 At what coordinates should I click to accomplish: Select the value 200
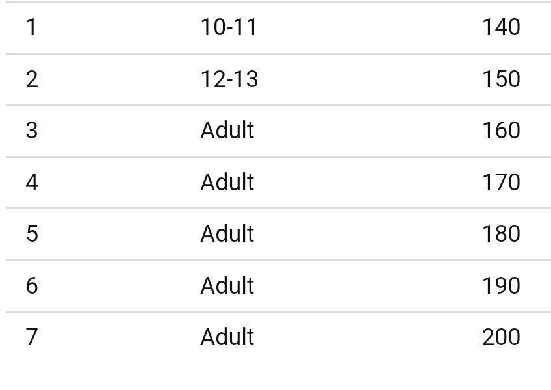[501, 337]
